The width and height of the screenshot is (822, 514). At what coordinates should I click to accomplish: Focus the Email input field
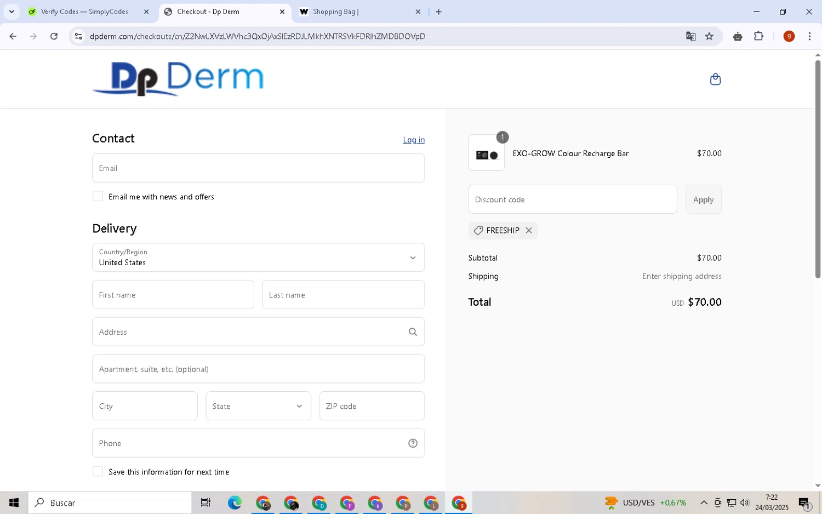pyautogui.click(x=258, y=168)
